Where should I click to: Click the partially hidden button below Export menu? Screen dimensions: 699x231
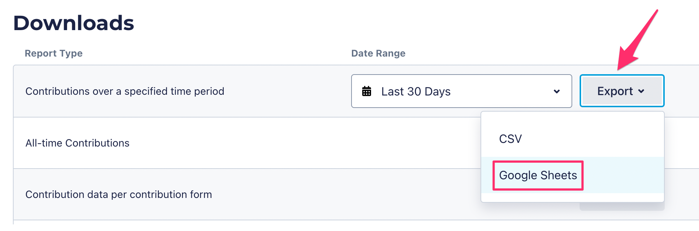(622, 207)
